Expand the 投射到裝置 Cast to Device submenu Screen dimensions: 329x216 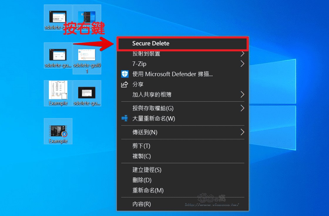tap(243, 54)
